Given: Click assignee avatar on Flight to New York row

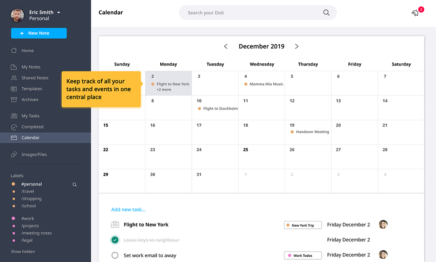Looking at the screenshot, I should 383,224.
